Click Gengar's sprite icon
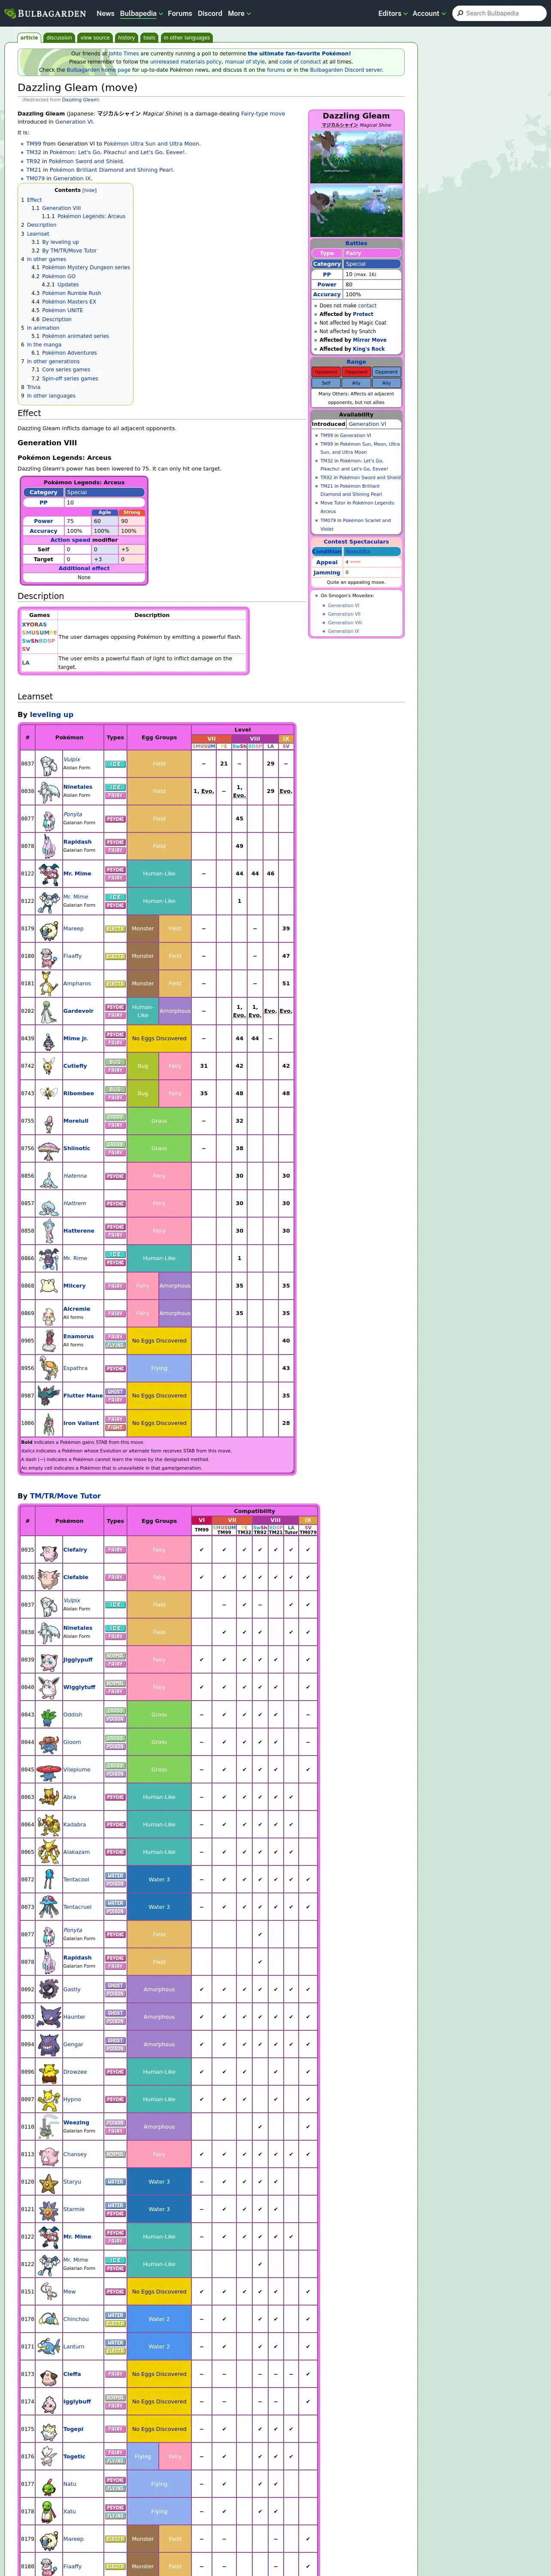Image resolution: width=551 pixels, height=2576 pixels. click(x=48, y=2045)
